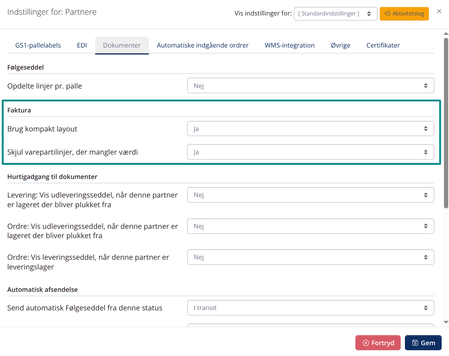Go to Automatiske indgående ordrer tab

[203, 45]
